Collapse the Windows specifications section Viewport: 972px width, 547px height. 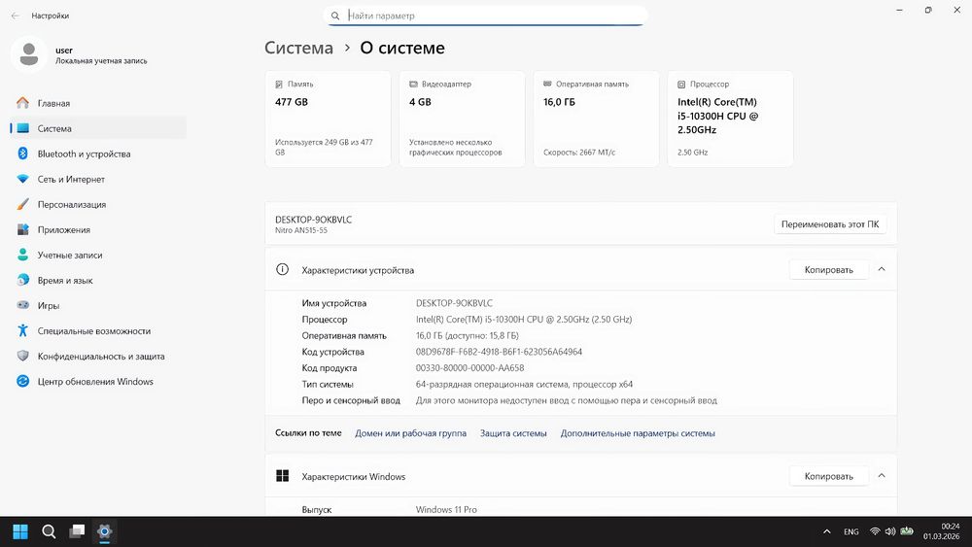[882, 476]
